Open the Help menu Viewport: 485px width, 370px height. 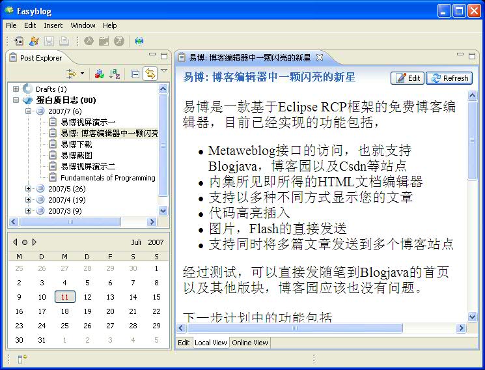pos(110,25)
